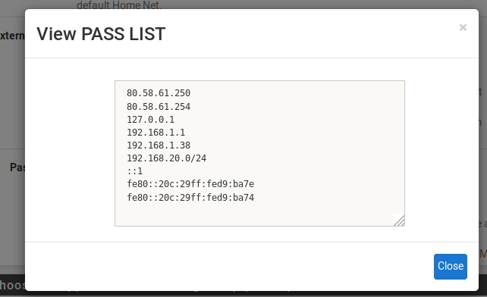Click the dimmed xtern label behind the dialog
This screenshot has width=487, height=297.
[x=12, y=36]
